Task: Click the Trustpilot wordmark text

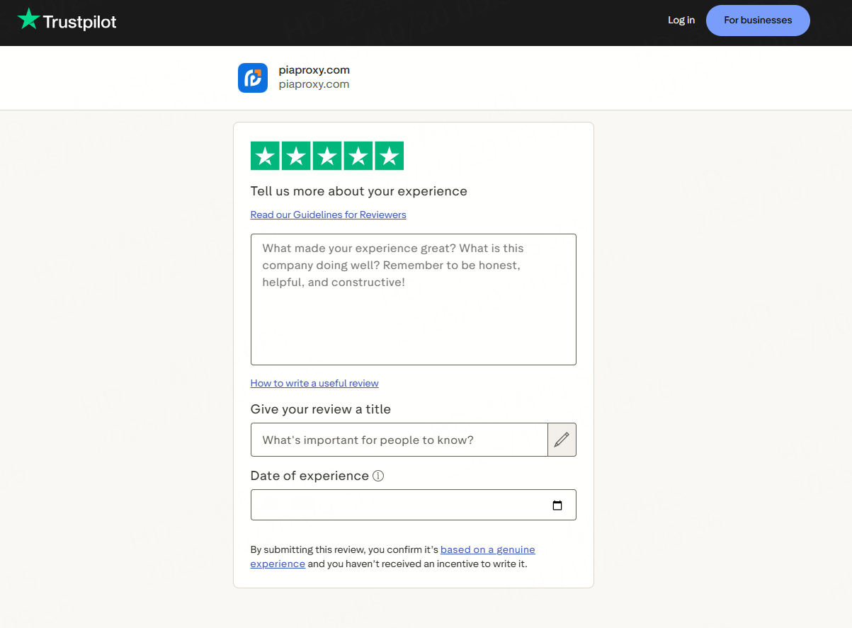Action: pos(79,22)
